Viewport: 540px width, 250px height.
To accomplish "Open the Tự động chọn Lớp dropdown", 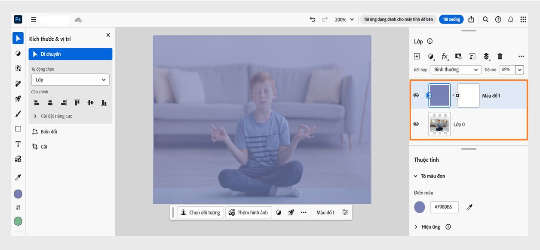I will pyautogui.click(x=71, y=80).
